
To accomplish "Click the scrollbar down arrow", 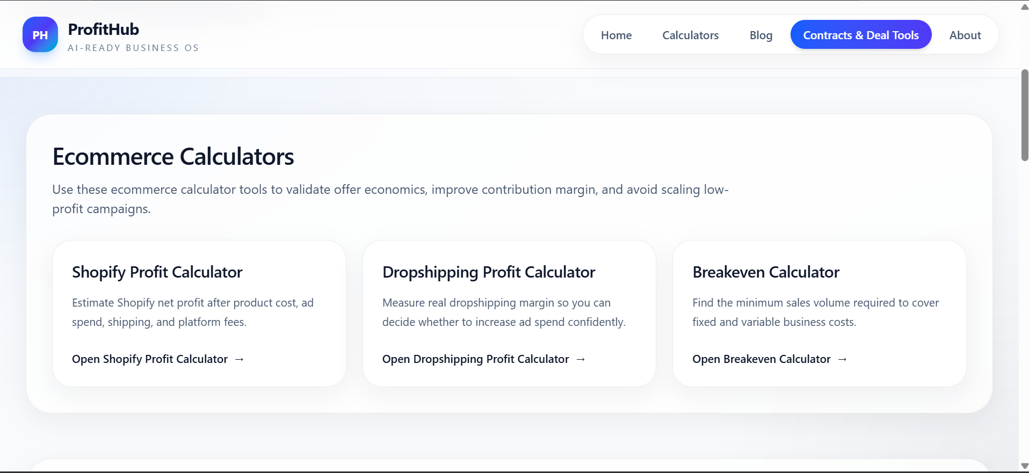I will click(x=1023, y=466).
